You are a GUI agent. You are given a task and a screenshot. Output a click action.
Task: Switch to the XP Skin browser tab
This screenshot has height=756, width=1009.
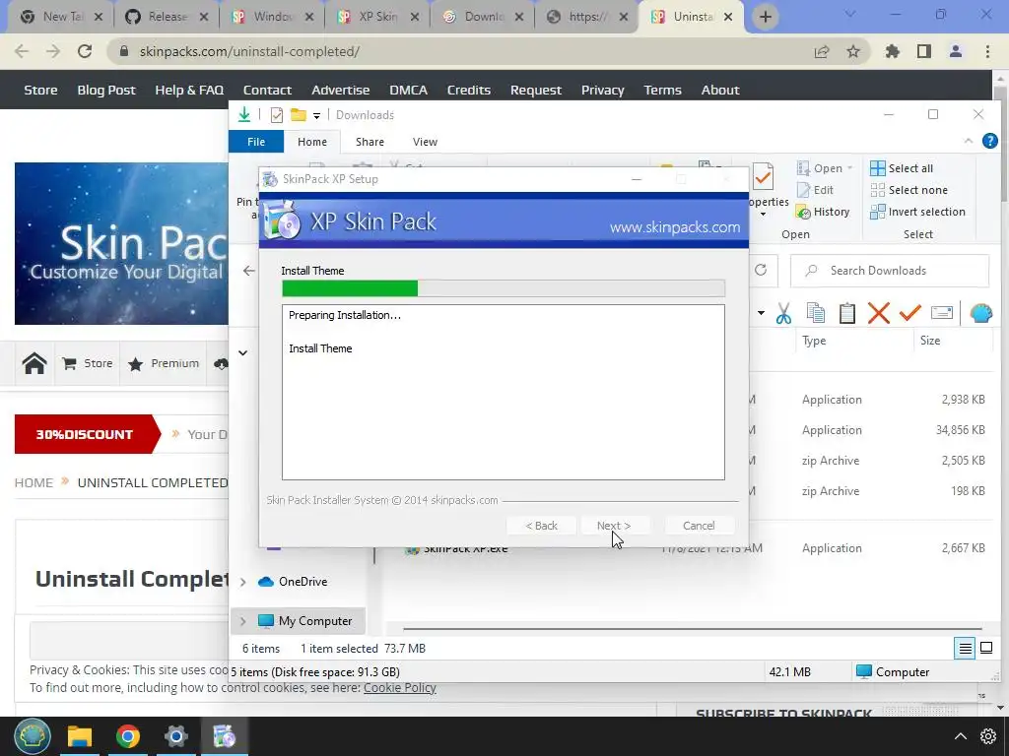point(377,17)
